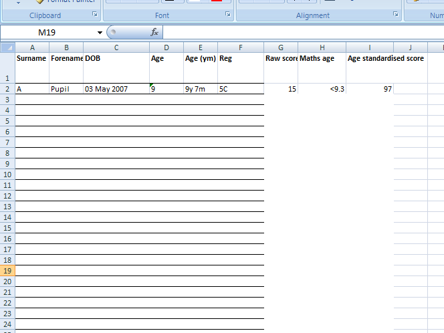The image size is (444, 333).
Task: Select column I header
Action: [370, 47]
